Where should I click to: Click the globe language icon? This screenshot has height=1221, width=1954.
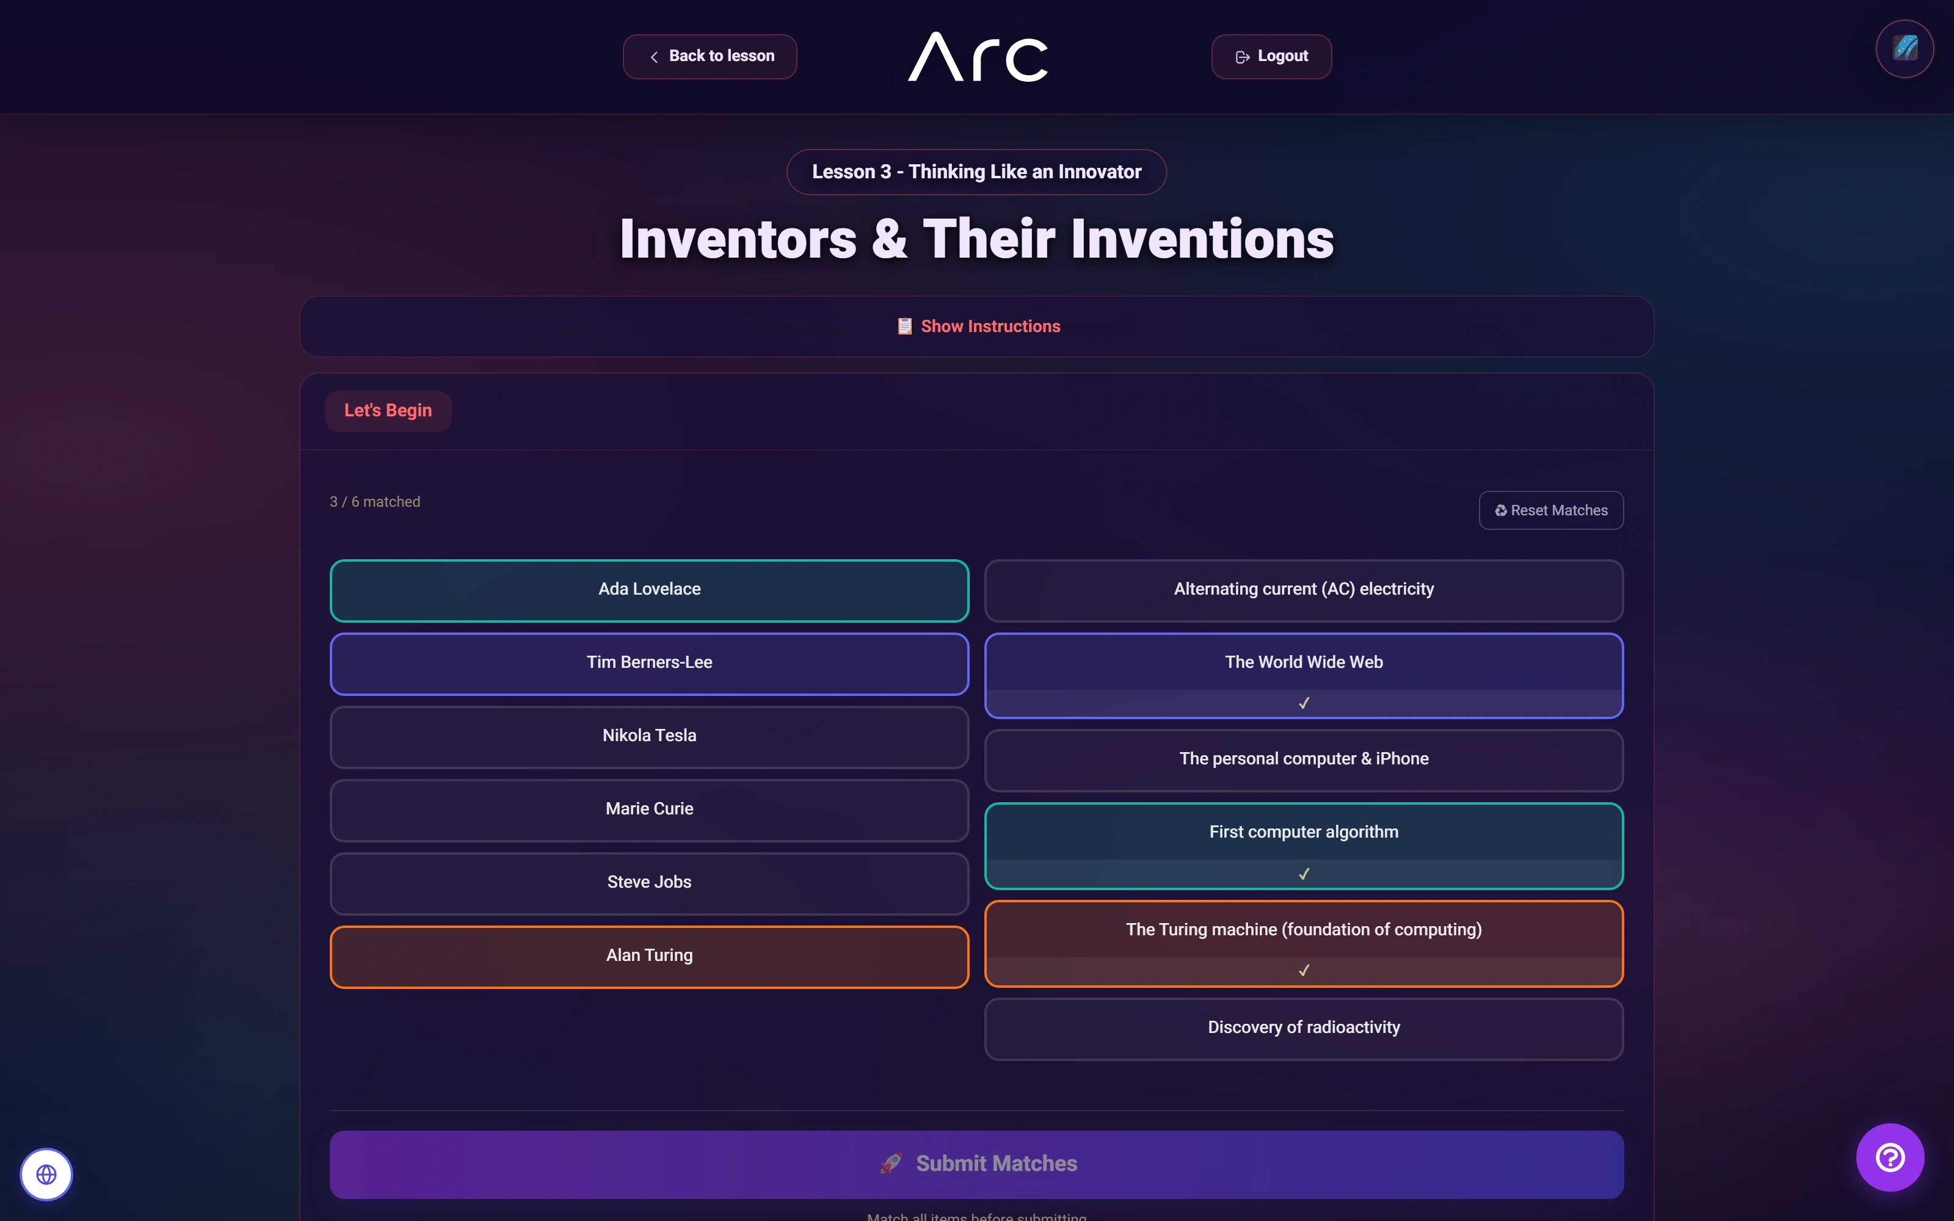pos(46,1174)
